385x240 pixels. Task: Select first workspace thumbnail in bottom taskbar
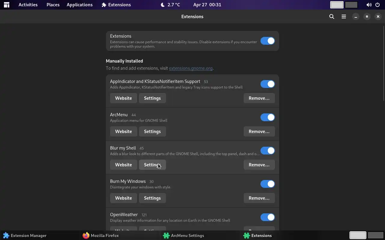coord(358,235)
